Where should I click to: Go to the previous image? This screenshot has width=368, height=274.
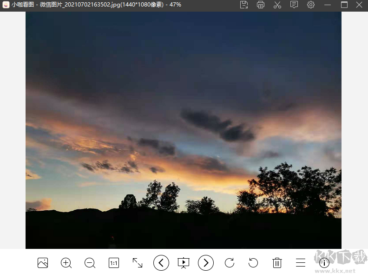[161, 263]
